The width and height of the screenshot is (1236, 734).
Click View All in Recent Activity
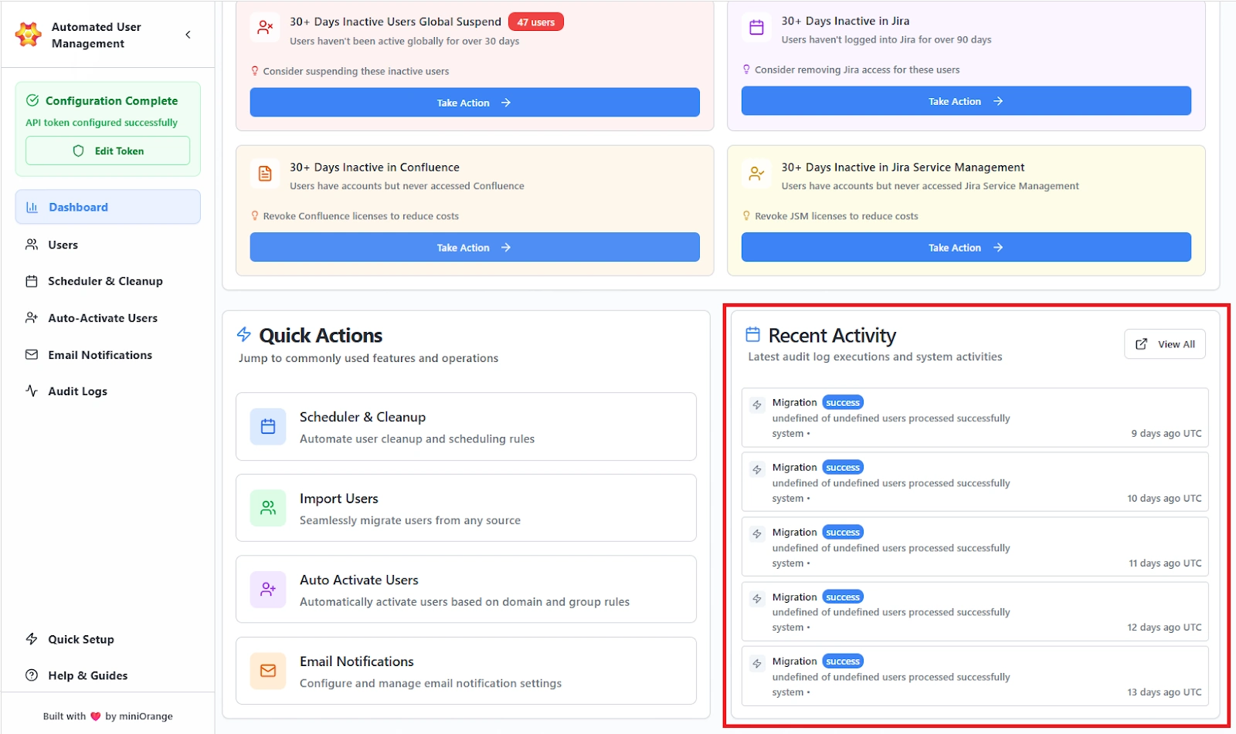pos(1164,343)
